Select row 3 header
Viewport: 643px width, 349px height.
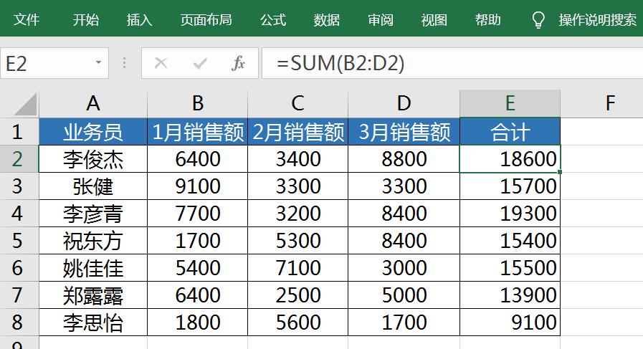(19, 186)
